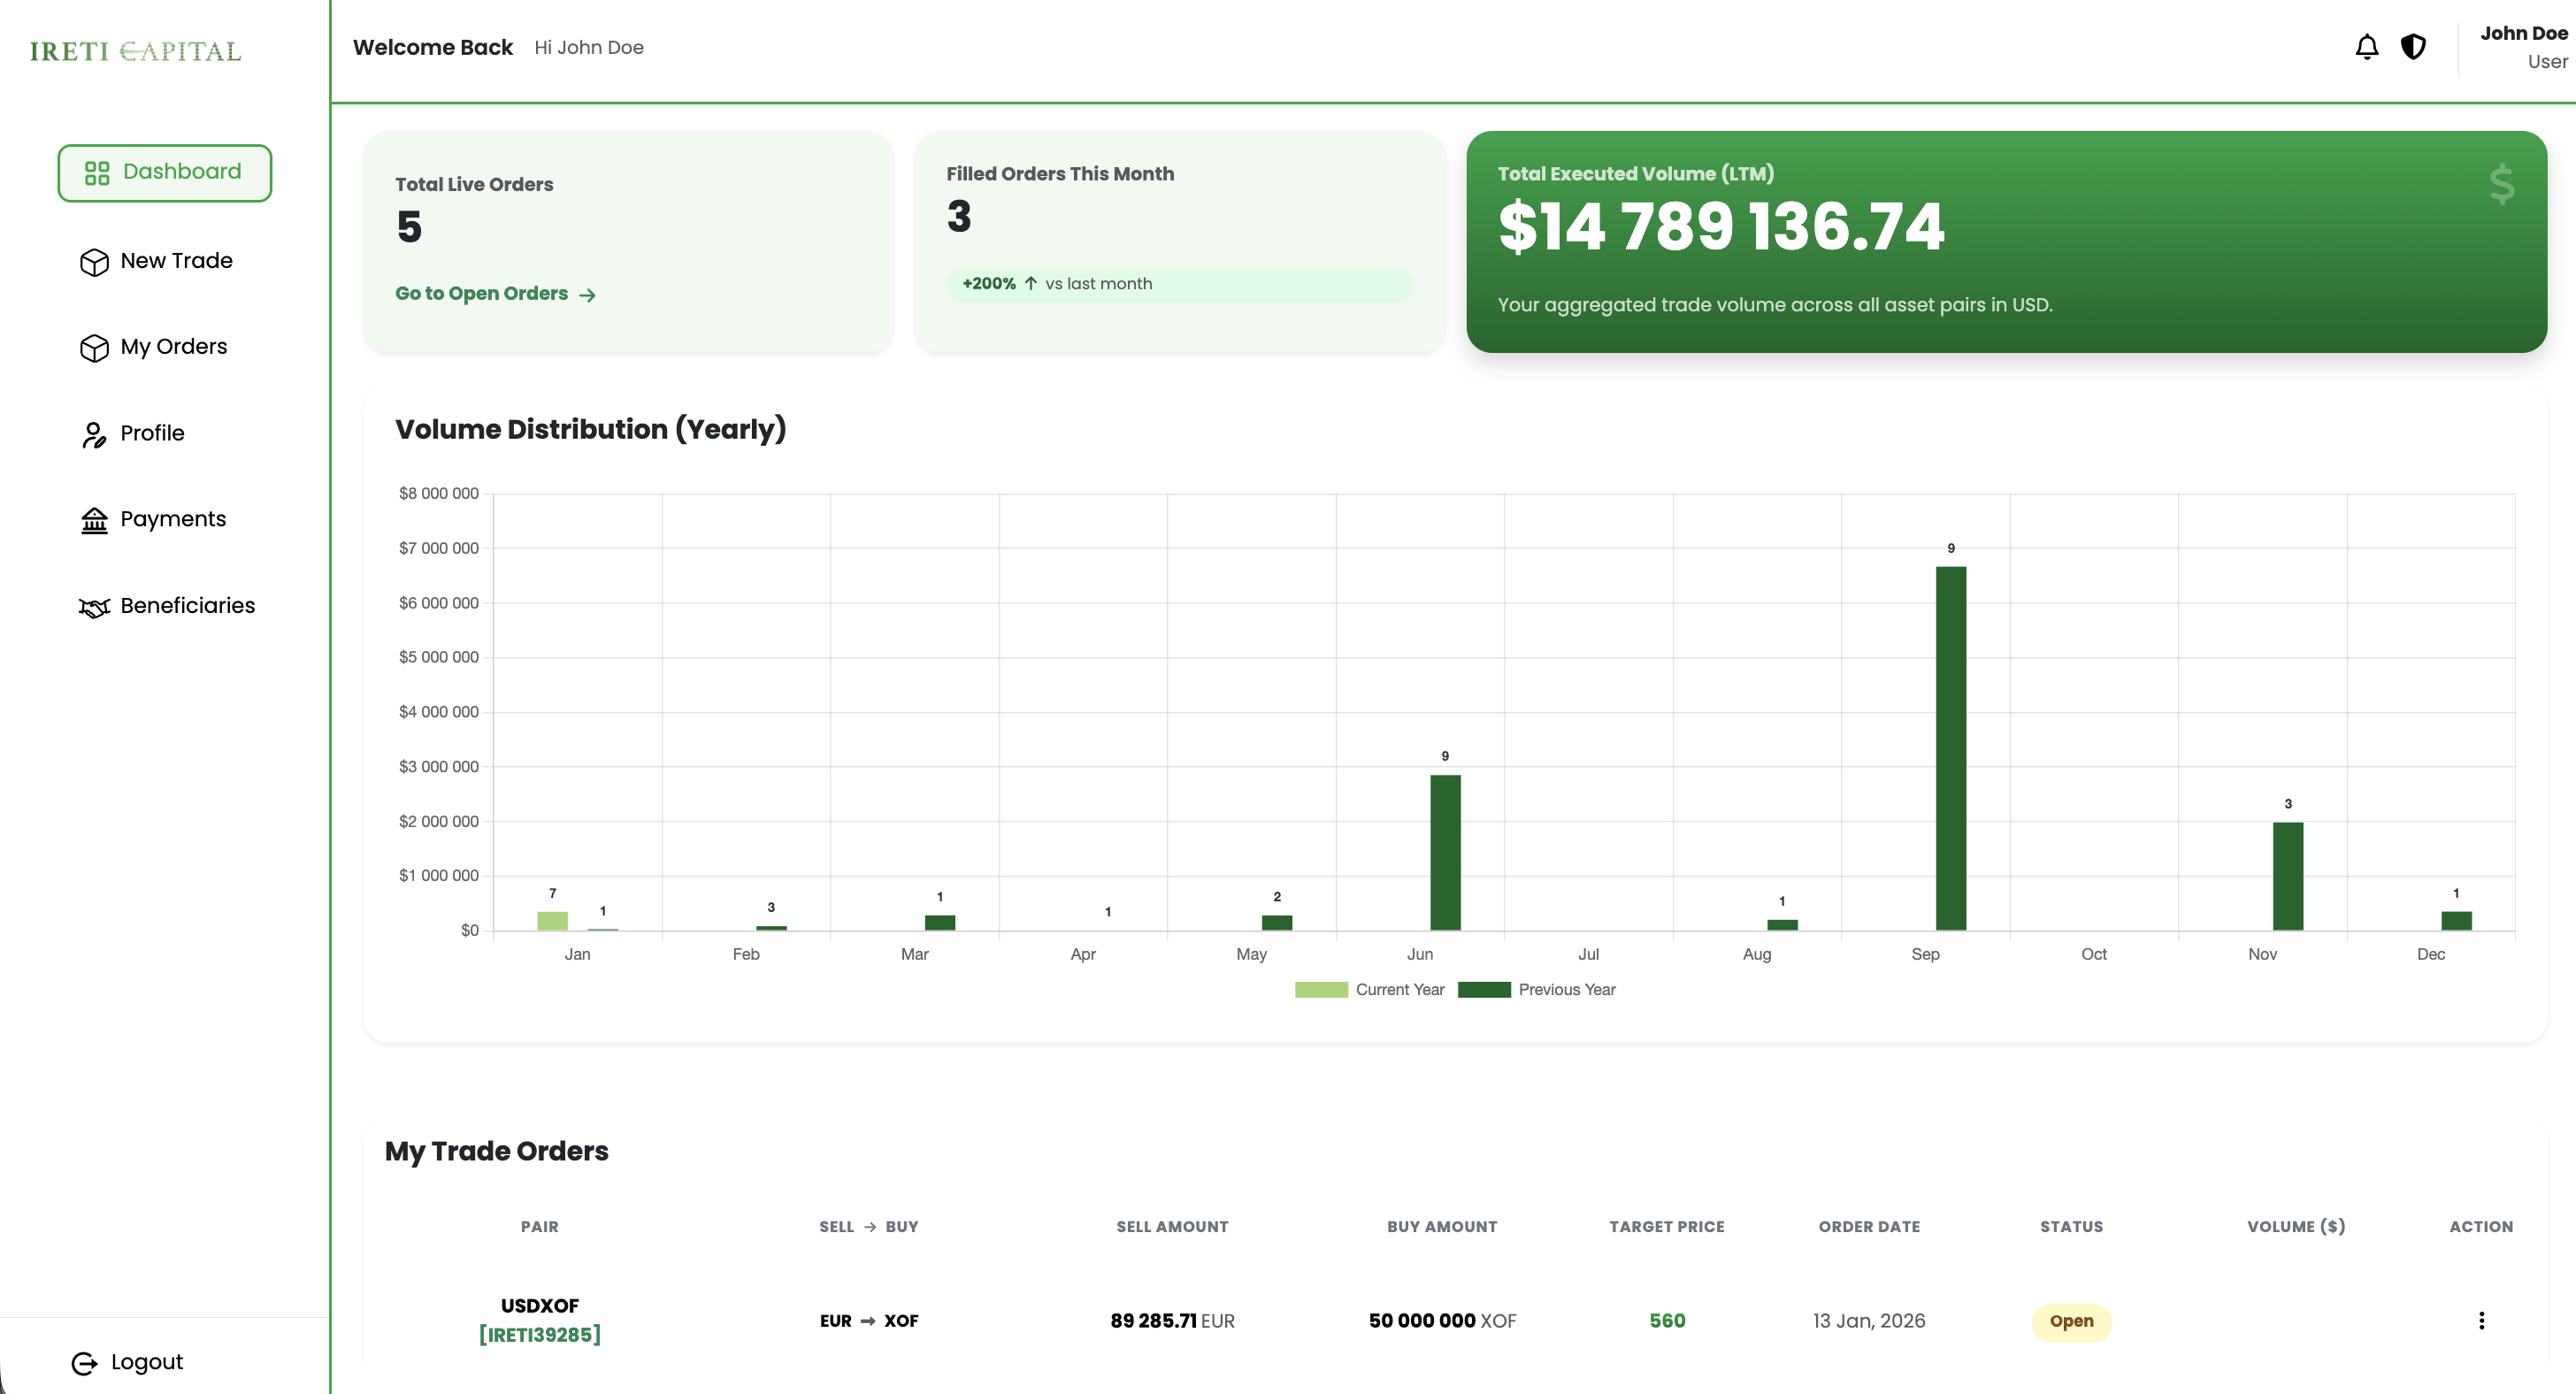Open the action menu for the USDXOF order

click(2481, 1320)
